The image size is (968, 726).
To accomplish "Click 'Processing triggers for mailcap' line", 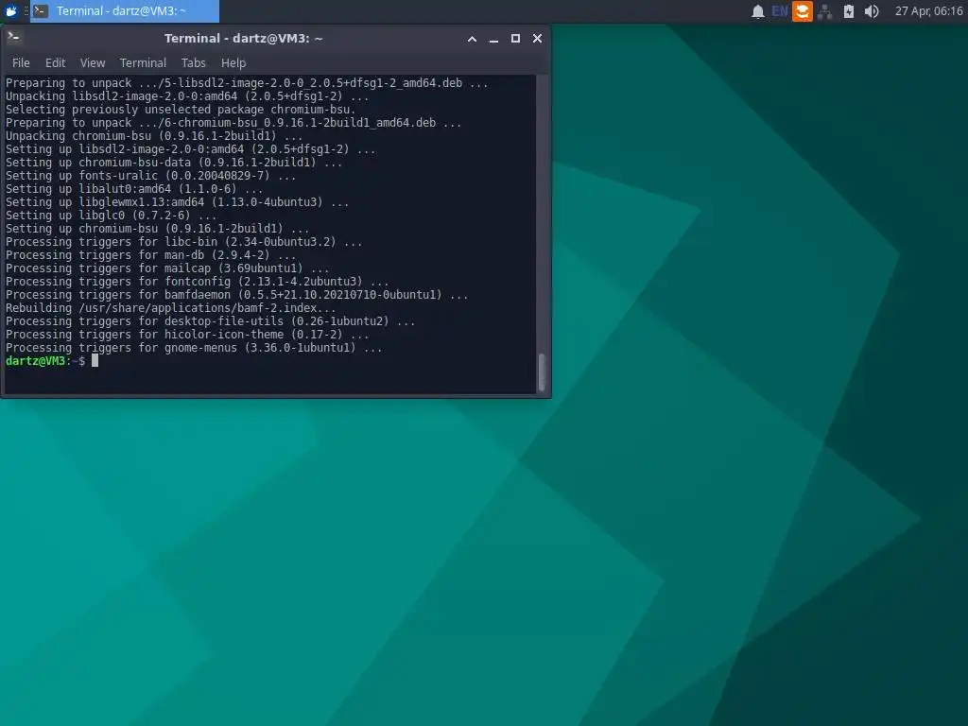I will (167, 268).
